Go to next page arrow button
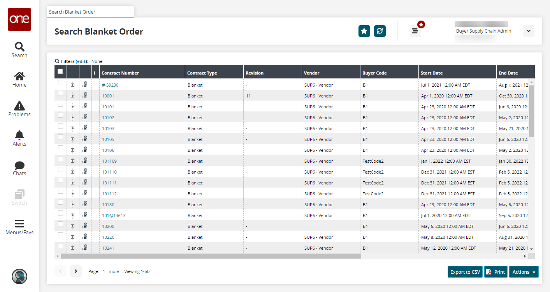This screenshot has width=550, height=292. (x=76, y=271)
